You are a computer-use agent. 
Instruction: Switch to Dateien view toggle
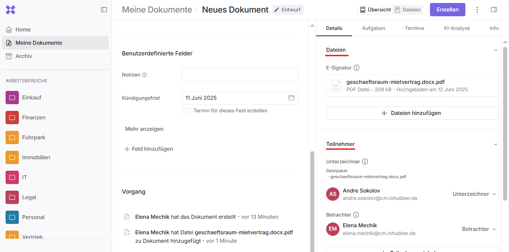408,10
